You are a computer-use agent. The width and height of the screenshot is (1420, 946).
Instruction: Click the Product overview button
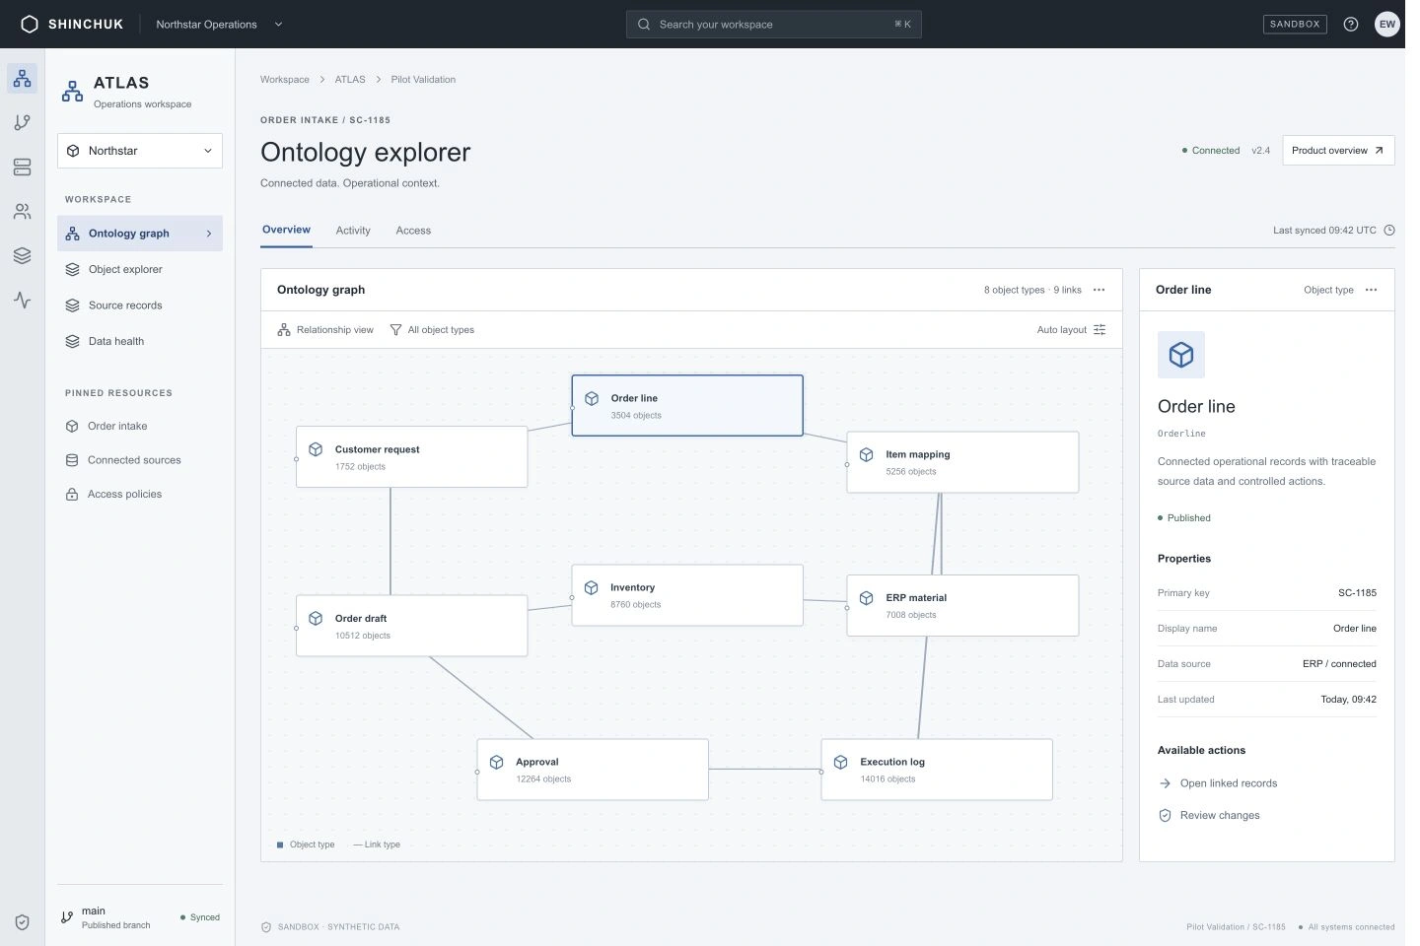tap(1338, 151)
